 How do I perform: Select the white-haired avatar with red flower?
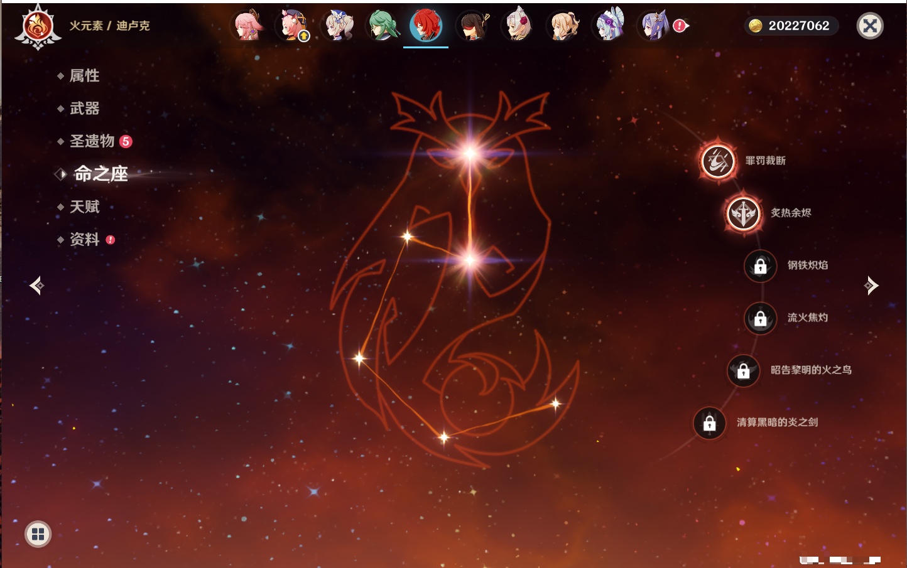coord(519,26)
